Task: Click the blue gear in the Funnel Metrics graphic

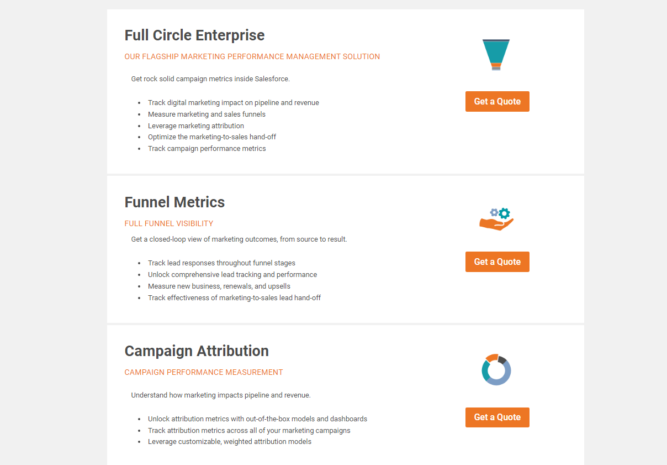Action: (494, 212)
